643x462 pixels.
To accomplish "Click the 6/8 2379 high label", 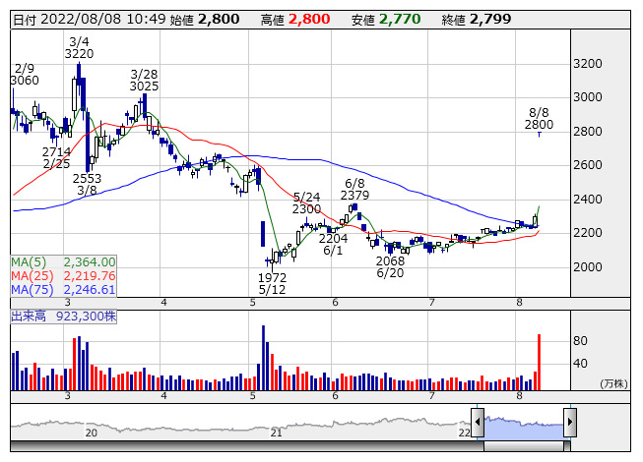I will pos(354,189).
